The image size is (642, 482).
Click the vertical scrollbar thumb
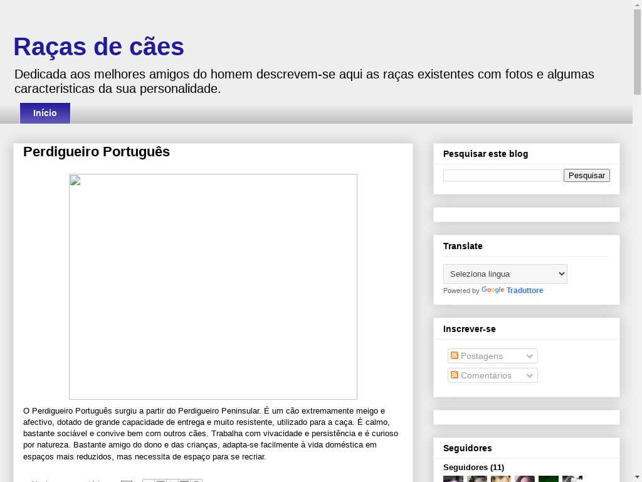[x=637, y=51]
